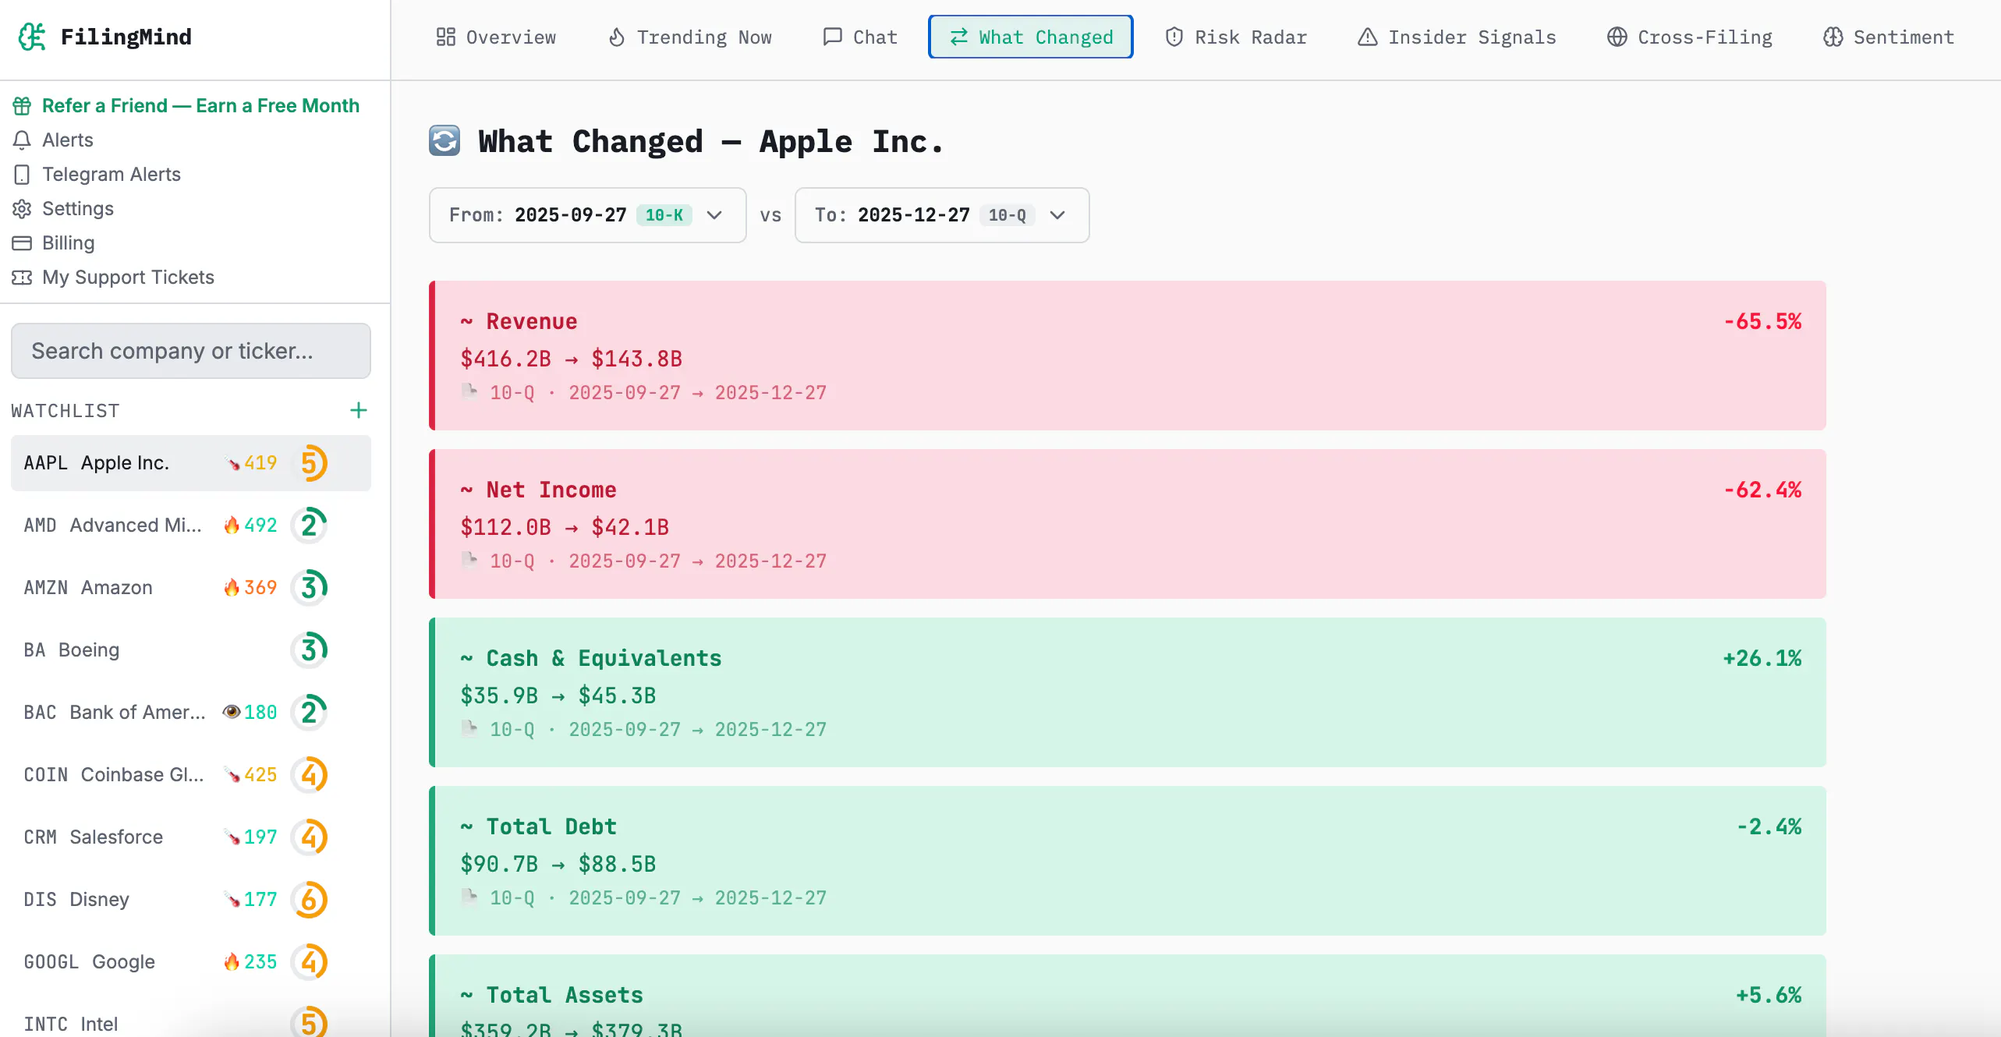The width and height of the screenshot is (2001, 1037).
Task: View My Support Tickets
Action: 113,278
